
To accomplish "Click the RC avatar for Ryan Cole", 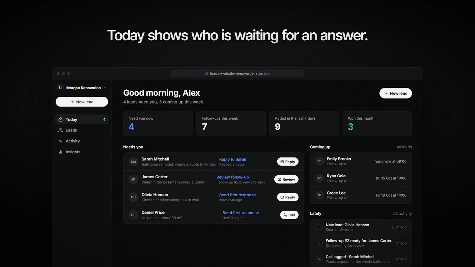I will click(319, 178).
